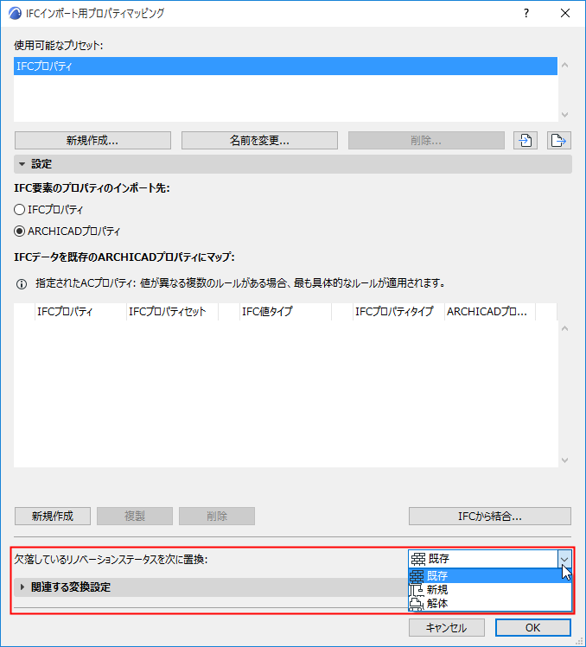Click the ARCHICADプロ... column header
Image resolution: width=586 pixels, height=647 pixels.
coord(490,312)
